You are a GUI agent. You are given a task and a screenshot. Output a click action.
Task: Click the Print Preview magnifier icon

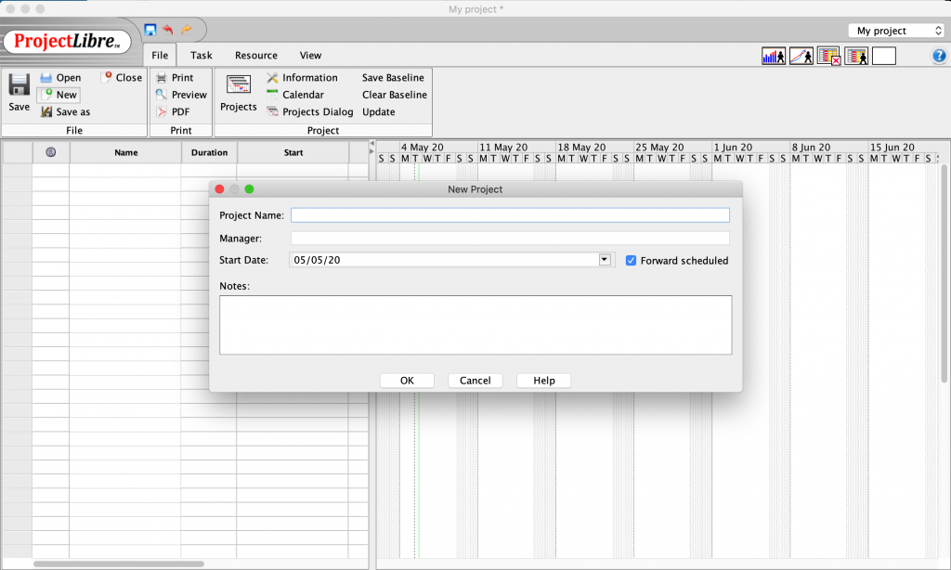point(162,95)
